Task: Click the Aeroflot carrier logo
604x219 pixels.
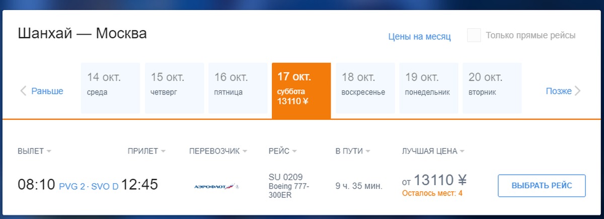Action: 217,186
